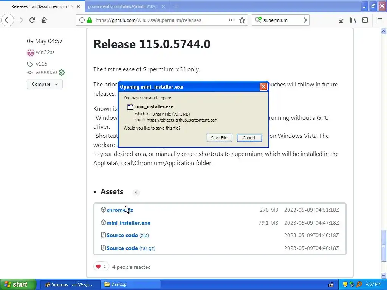Download the chrome.7z asset

pyautogui.click(x=120, y=210)
